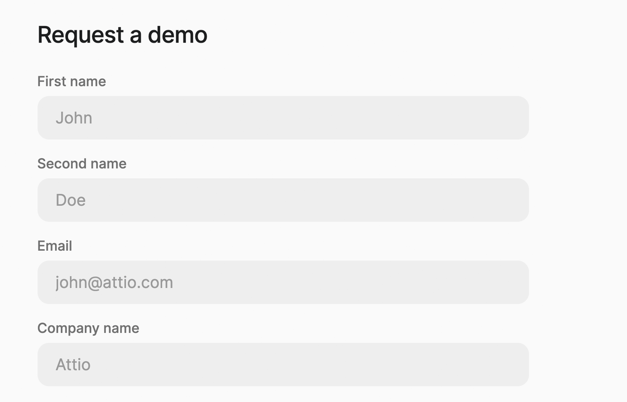Focus the box showing john@attio.com

tap(283, 282)
